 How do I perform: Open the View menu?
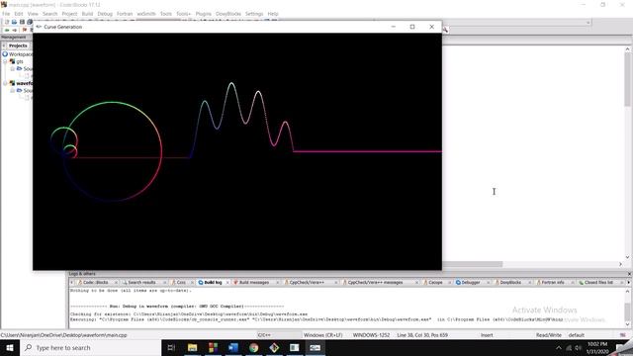coord(33,14)
